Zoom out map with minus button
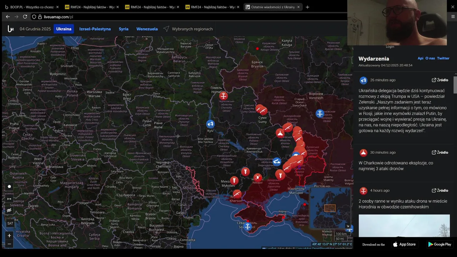 tap(9, 244)
